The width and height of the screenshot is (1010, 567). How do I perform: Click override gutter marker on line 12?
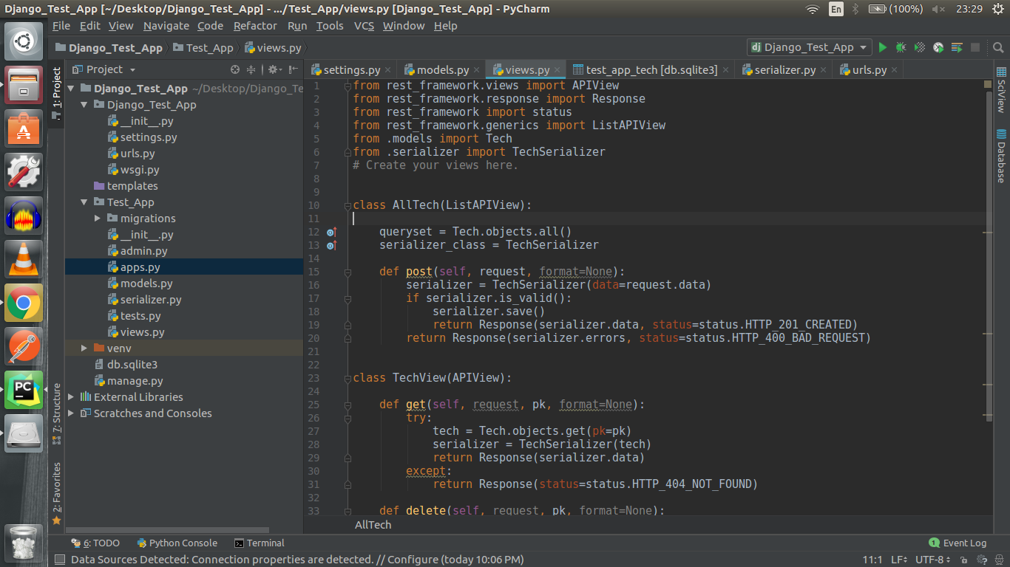(x=331, y=232)
